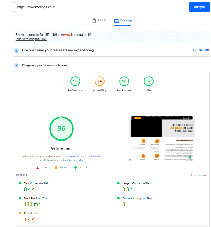
Task: Click the No Data label
Action: point(204,50)
